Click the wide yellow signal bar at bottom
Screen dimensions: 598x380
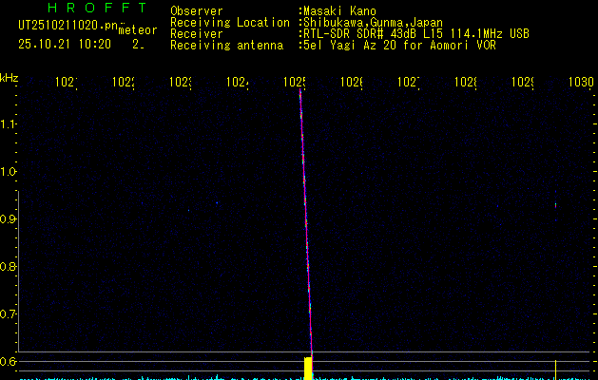[307, 368]
